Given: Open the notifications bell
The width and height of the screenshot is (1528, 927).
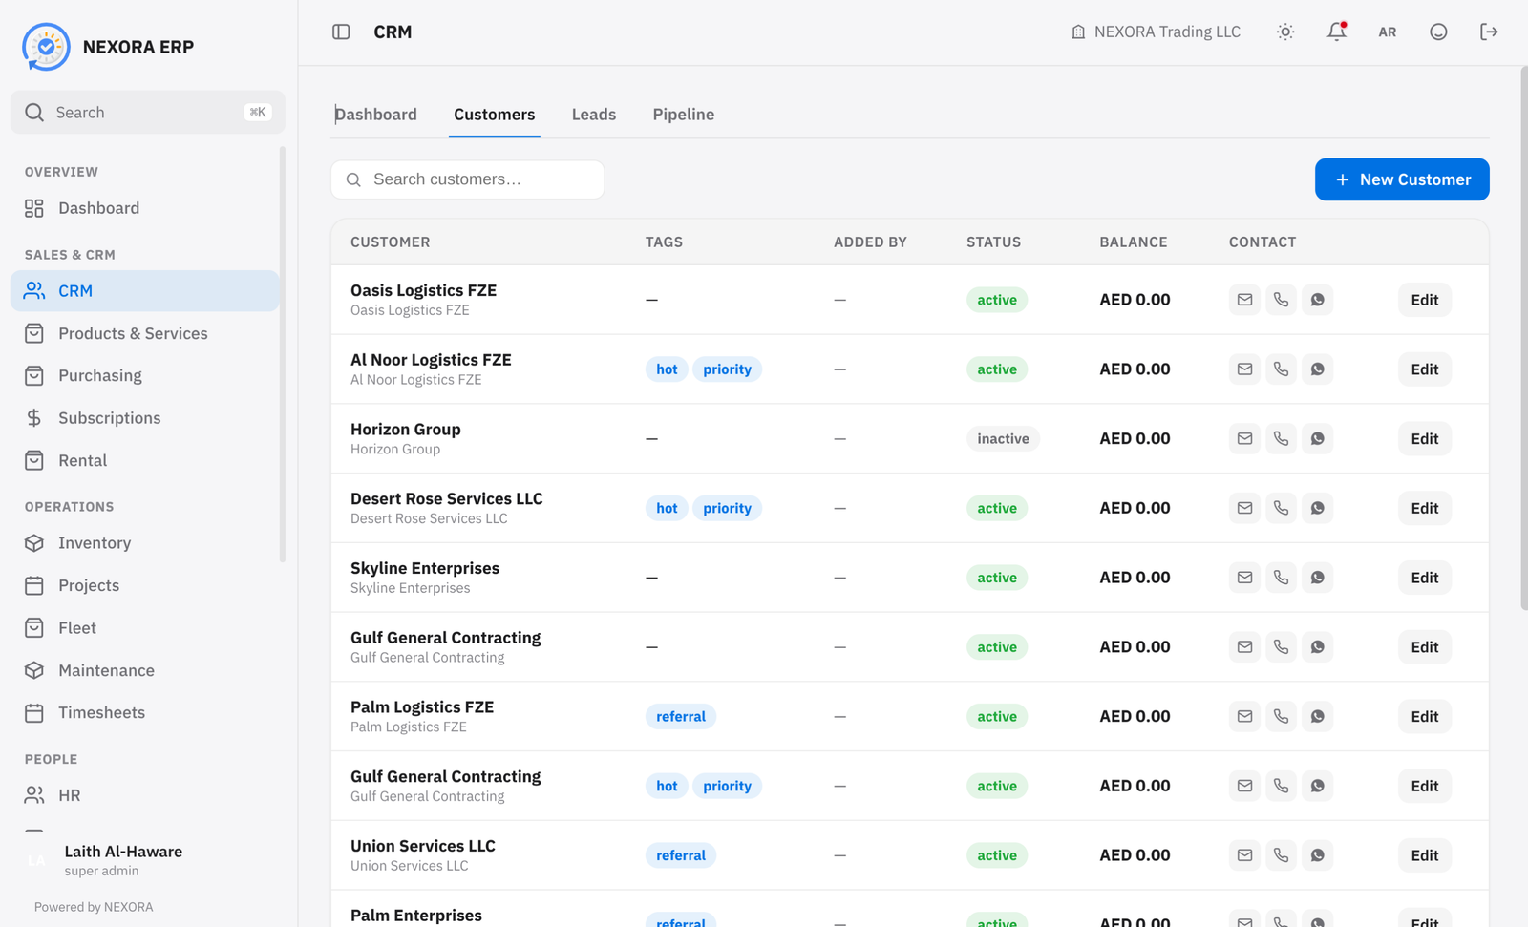Looking at the screenshot, I should pos(1337,32).
